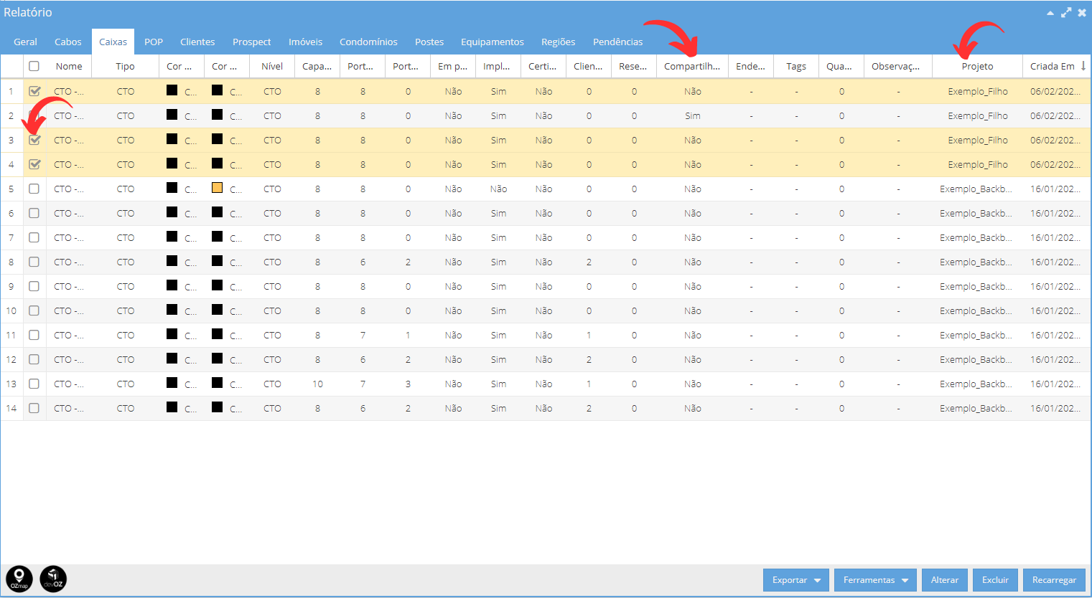This screenshot has width=1092, height=598.
Task: Close the Relatório window
Action: [1082, 13]
